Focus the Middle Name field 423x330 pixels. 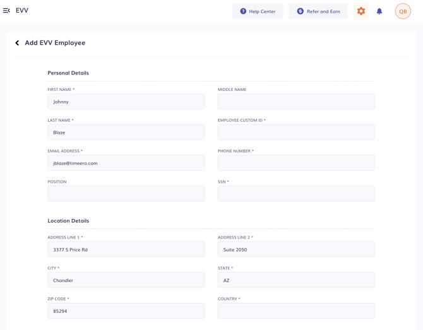[x=296, y=102]
